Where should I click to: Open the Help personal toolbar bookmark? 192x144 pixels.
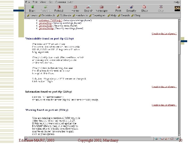(112, 15)
